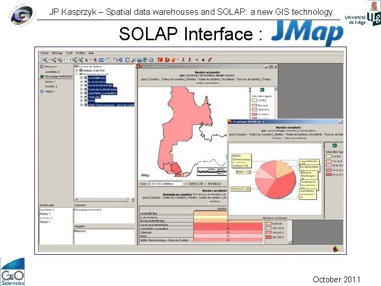
Task: Open the Outils menu
Action: coord(69,53)
